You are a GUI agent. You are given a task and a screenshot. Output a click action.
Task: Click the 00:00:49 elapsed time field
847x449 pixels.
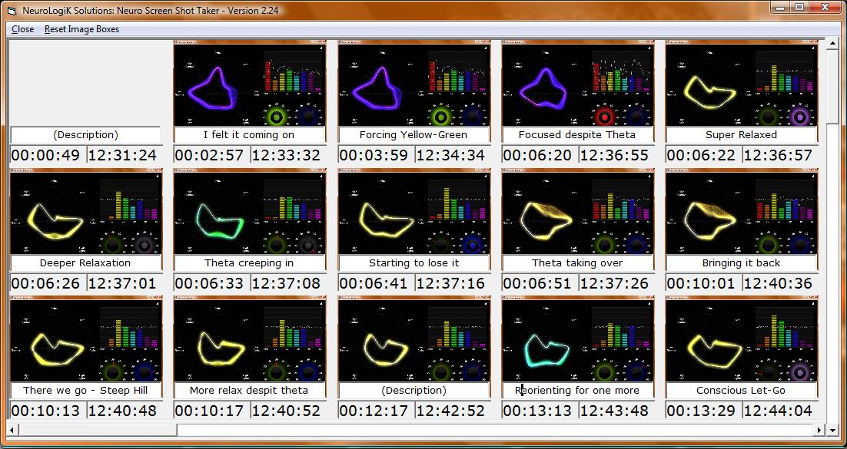(45, 155)
